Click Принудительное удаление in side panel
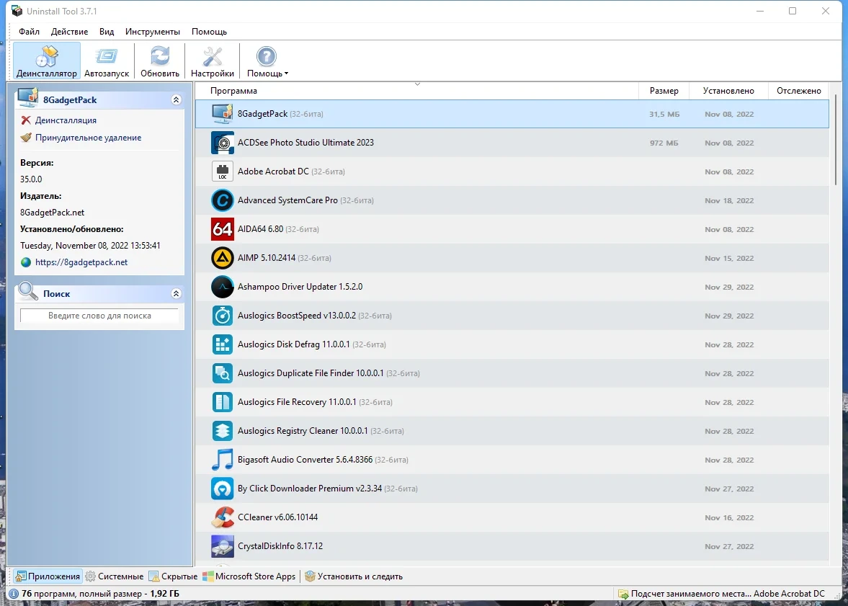This screenshot has width=848, height=606. [88, 138]
